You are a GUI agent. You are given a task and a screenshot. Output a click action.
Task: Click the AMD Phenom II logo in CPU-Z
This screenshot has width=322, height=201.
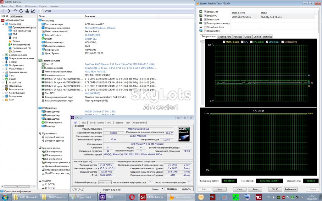184,134
